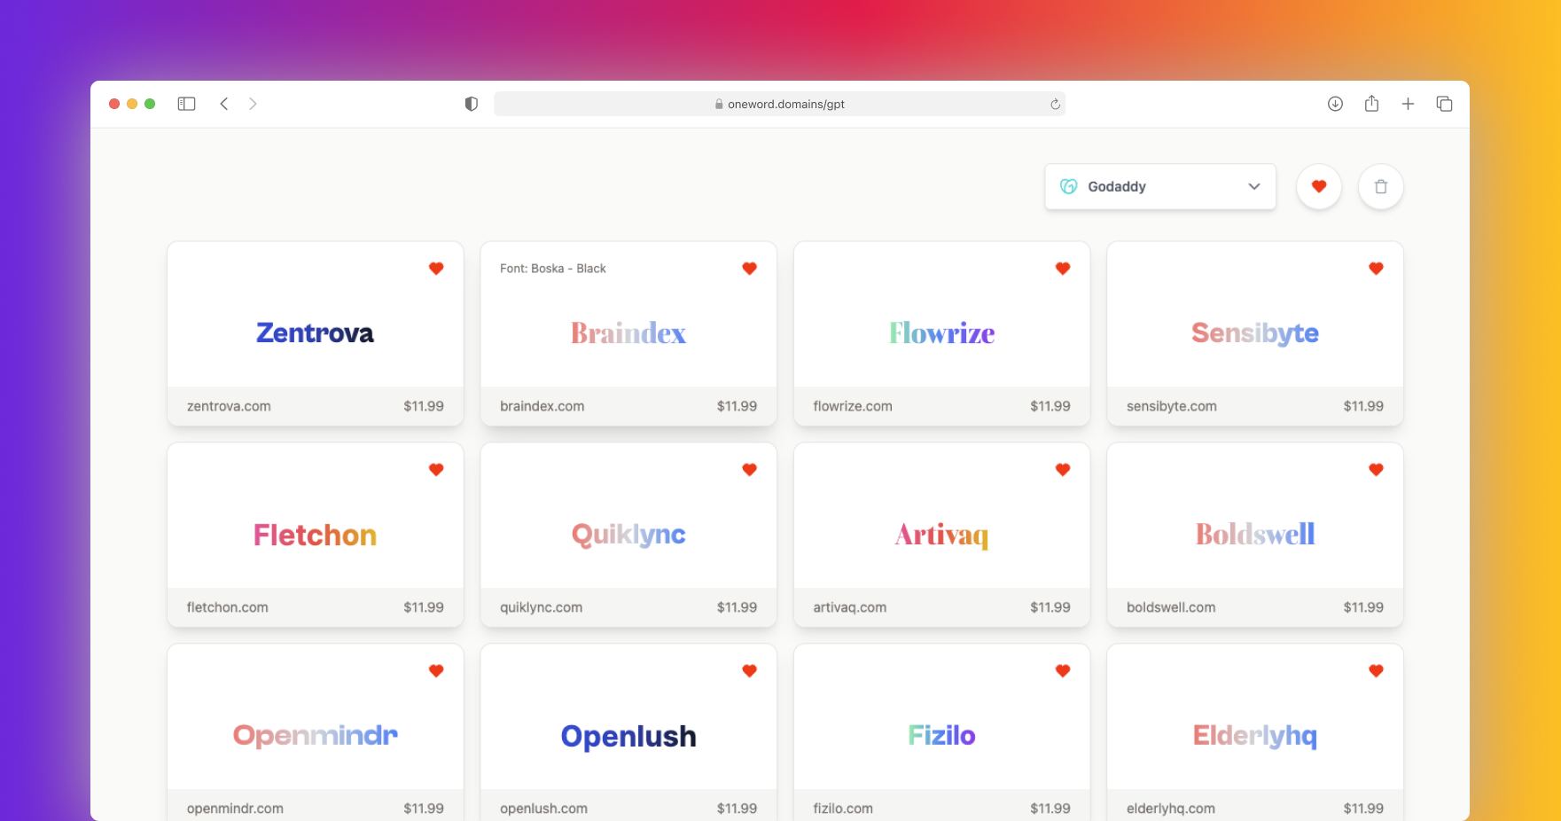The height and width of the screenshot is (821, 1561).
Task: Open the Quiklync logo preview
Action: tap(628, 535)
